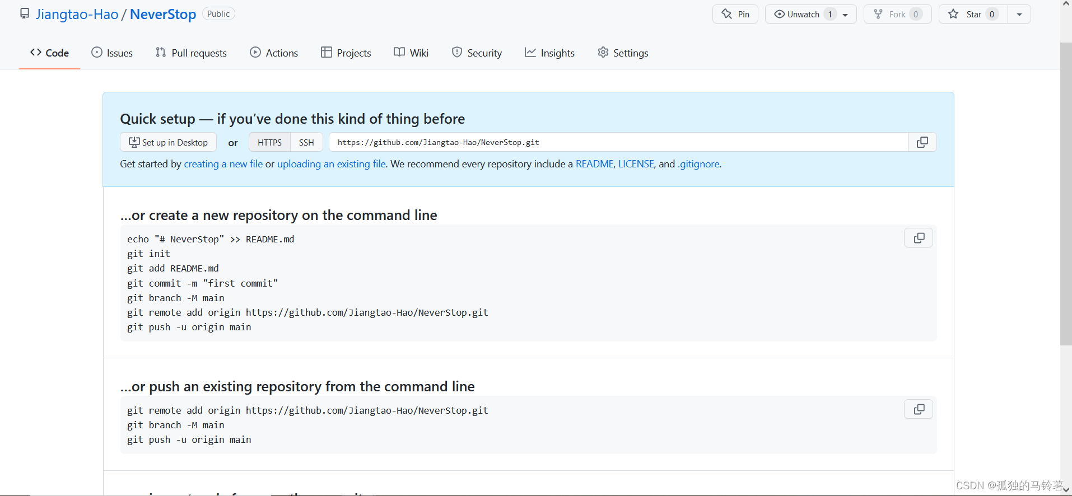Open the creating a new file link

point(223,164)
